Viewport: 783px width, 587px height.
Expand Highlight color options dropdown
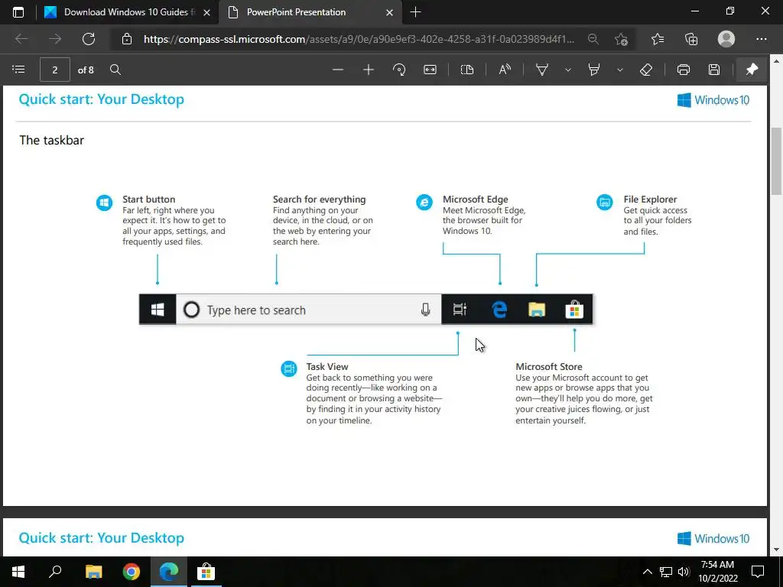(x=619, y=70)
